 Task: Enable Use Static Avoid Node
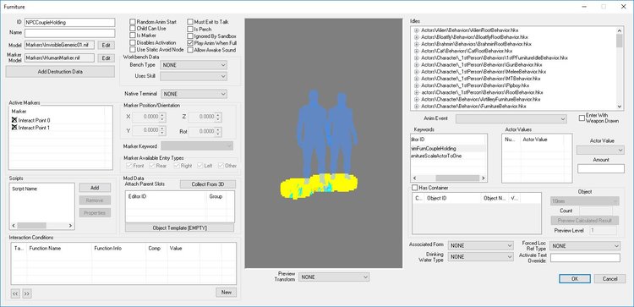coord(132,49)
